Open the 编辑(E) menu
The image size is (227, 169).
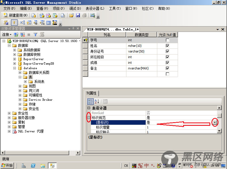26,8
